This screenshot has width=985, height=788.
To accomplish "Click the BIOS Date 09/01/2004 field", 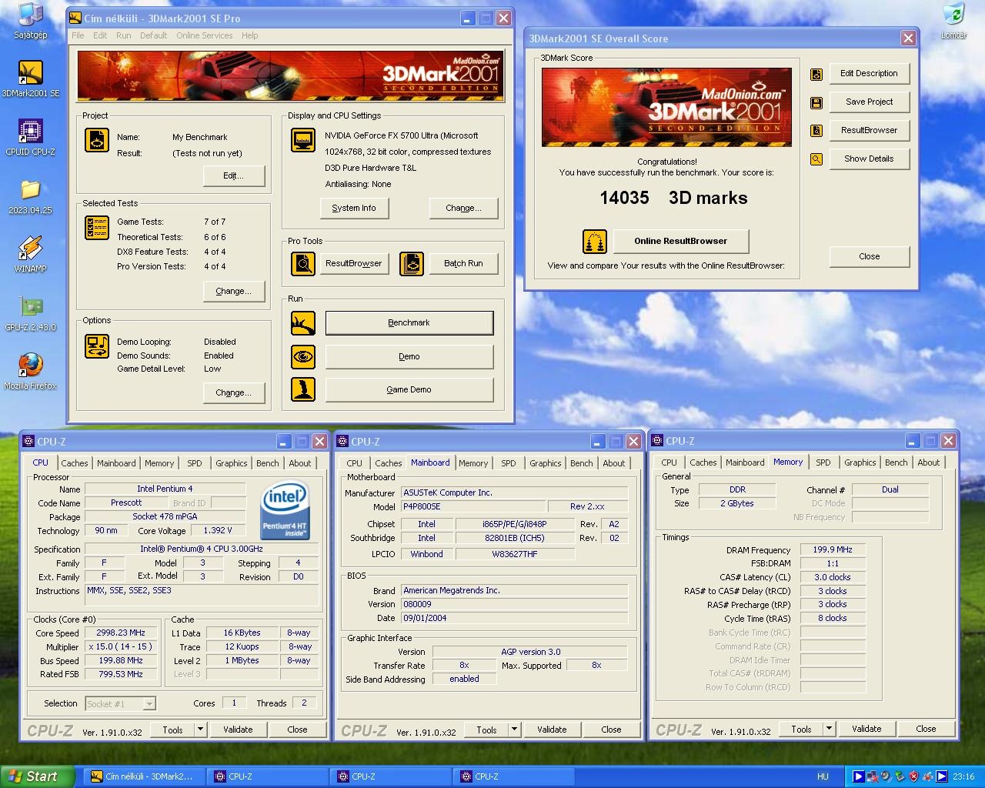I will (514, 618).
